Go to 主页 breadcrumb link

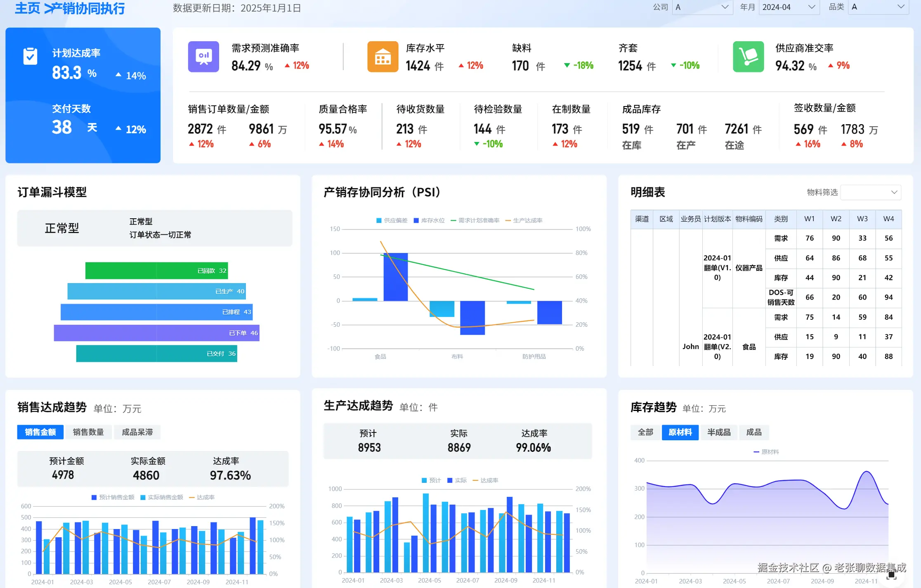[x=27, y=8]
